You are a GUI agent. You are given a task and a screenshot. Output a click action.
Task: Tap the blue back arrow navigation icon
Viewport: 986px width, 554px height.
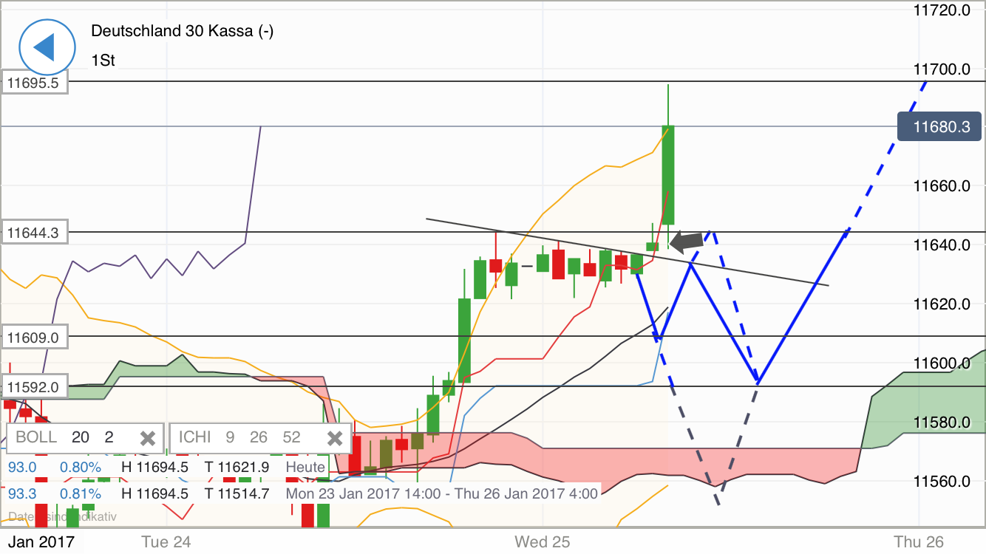point(46,47)
